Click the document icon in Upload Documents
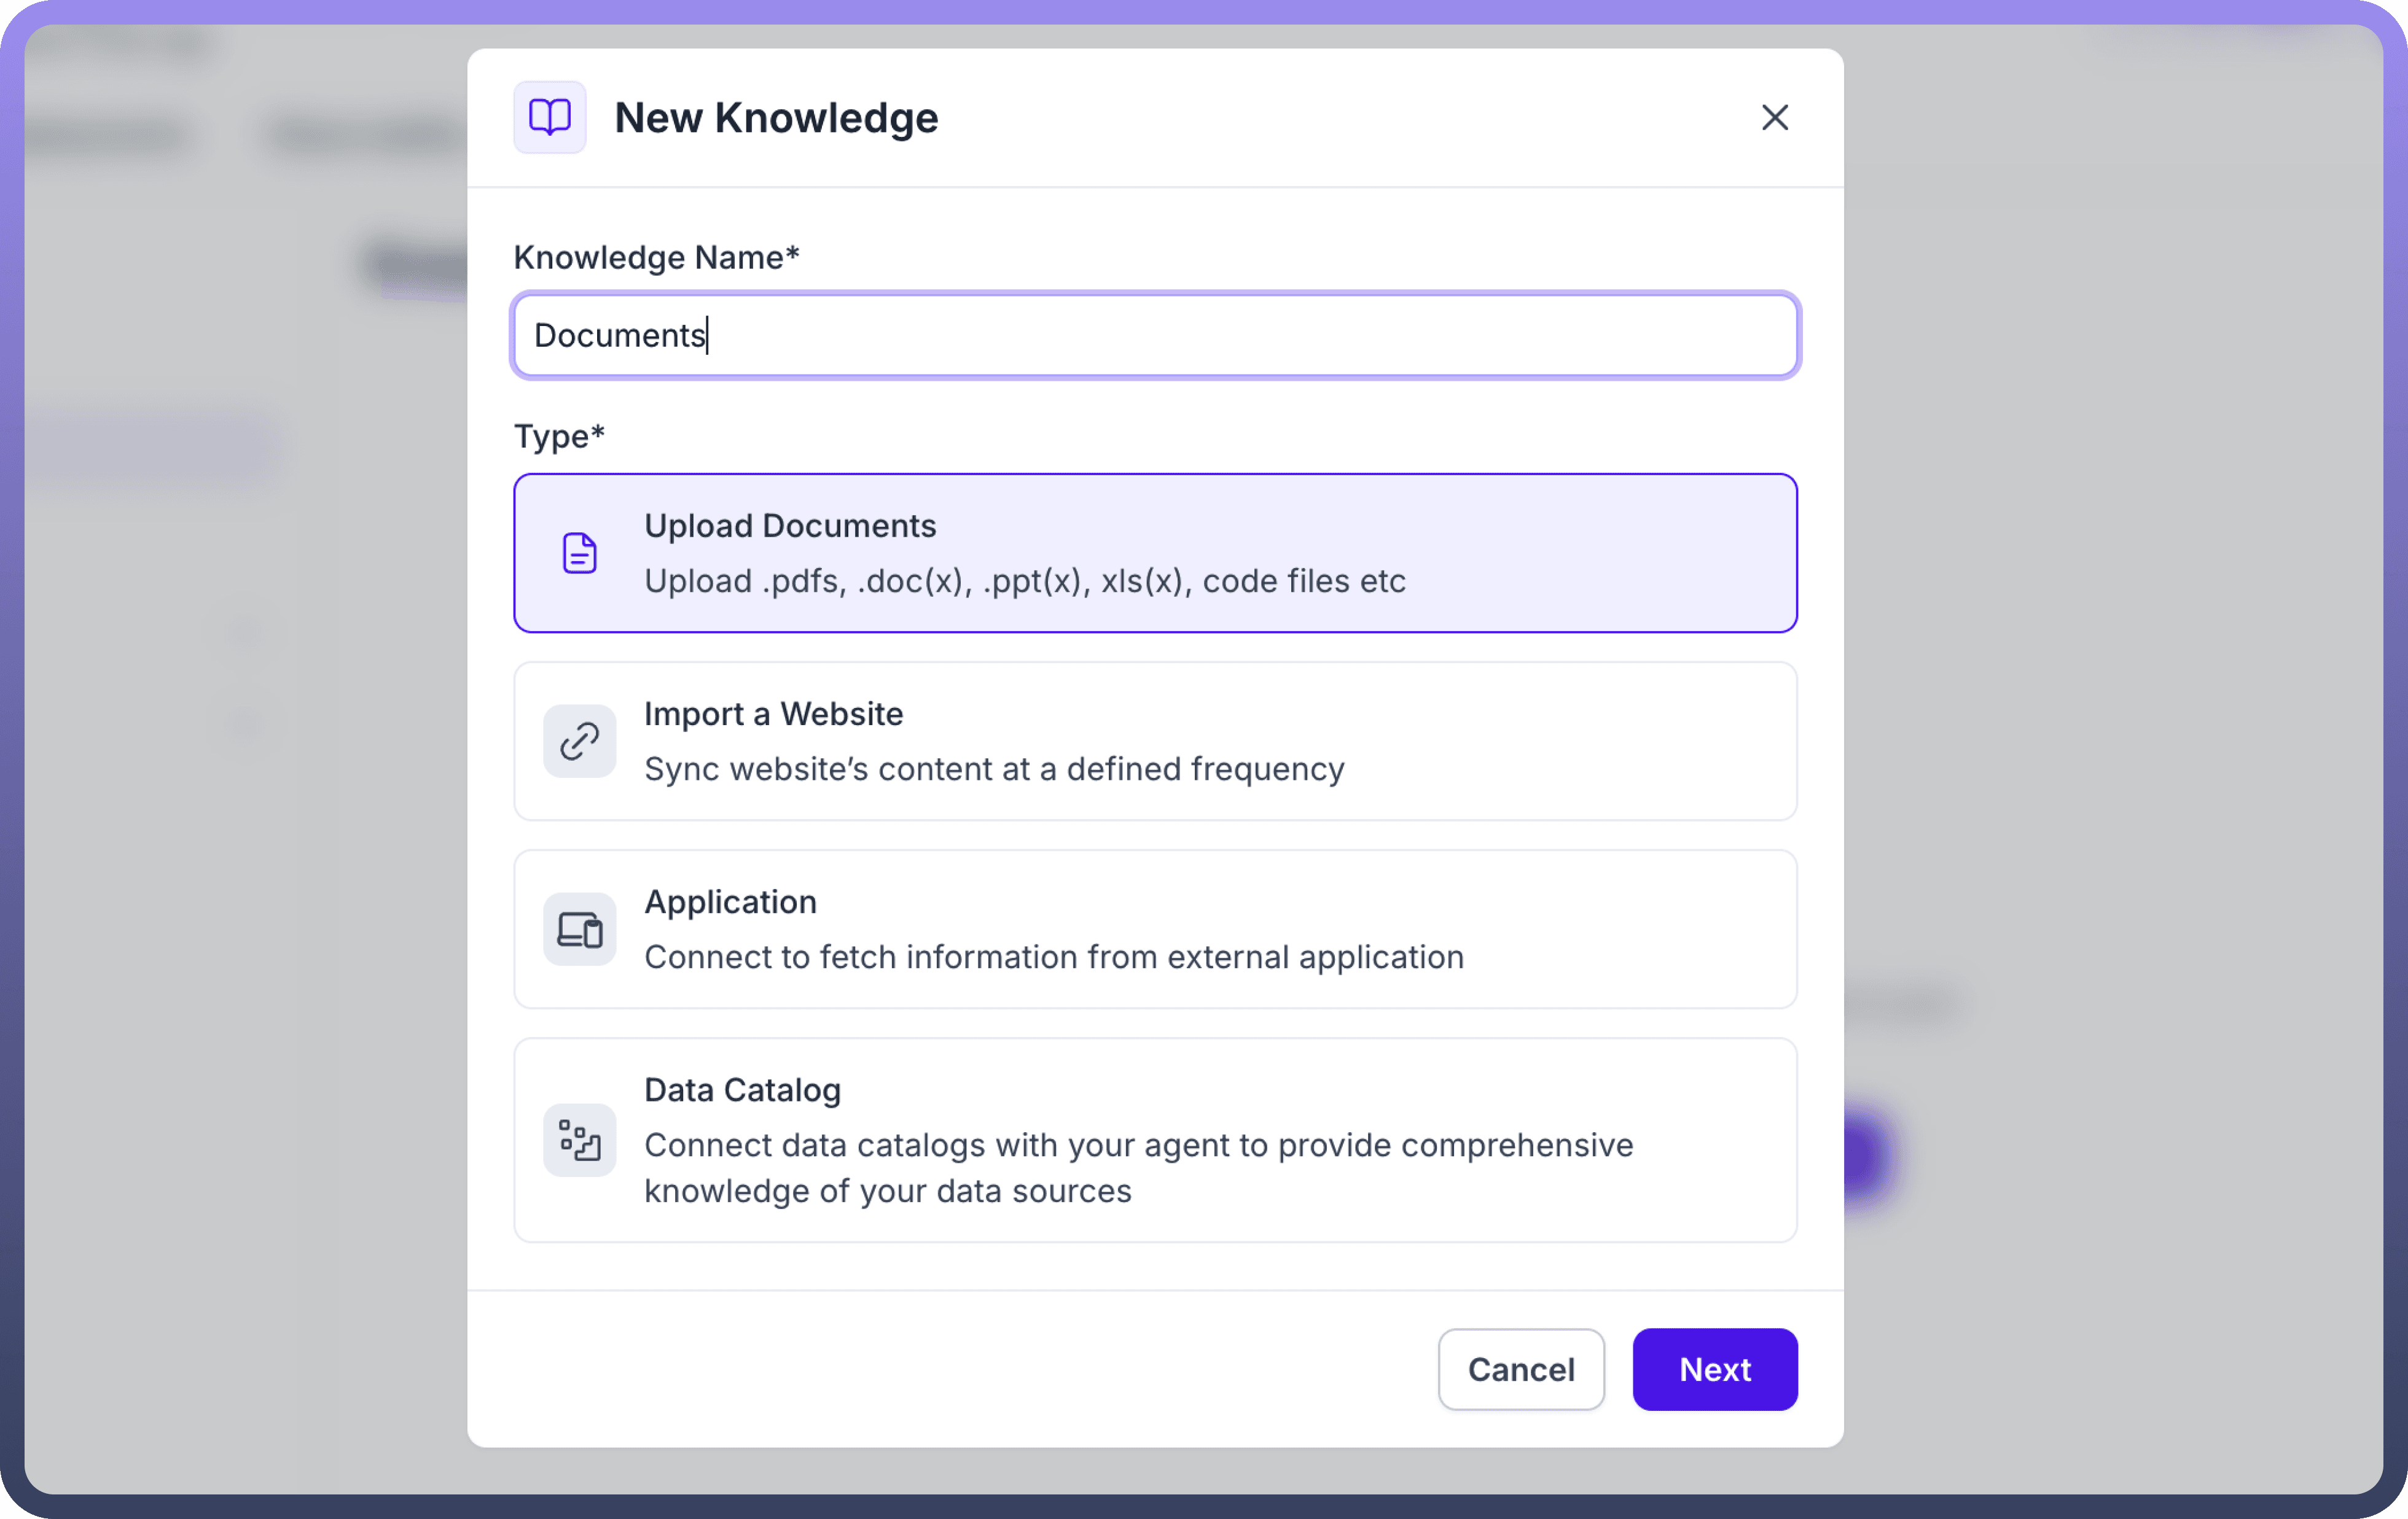2408x1519 pixels. (579, 553)
